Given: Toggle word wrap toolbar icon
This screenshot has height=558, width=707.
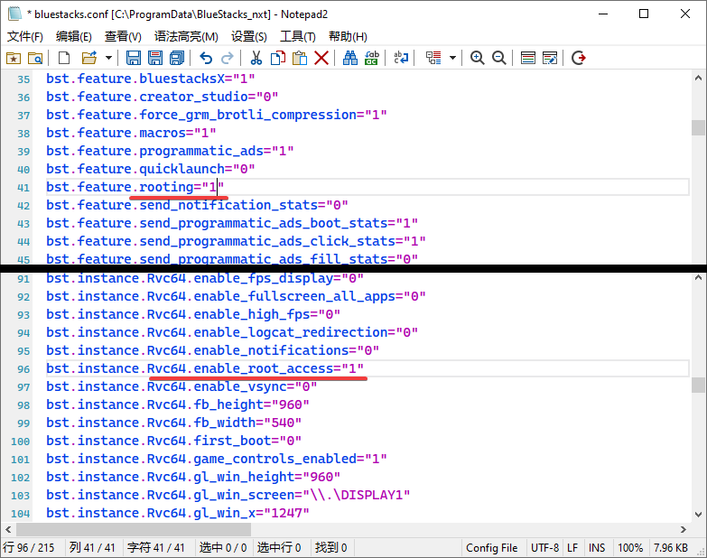Looking at the screenshot, I should point(401,58).
